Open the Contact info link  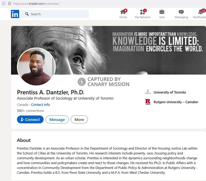pyautogui.click(x=40, y=105)
